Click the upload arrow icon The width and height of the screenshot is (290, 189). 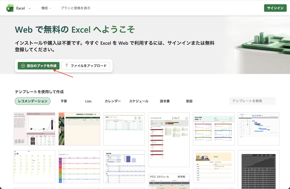click(x=67, y=66)
